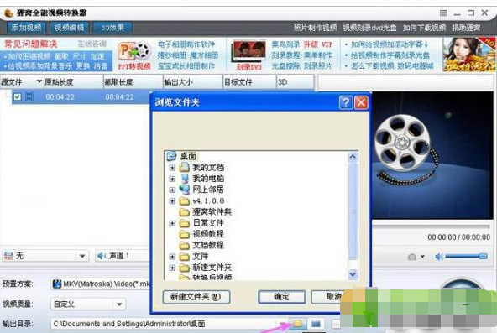Confirm with the 确定 button

click(x=282, y=297)
